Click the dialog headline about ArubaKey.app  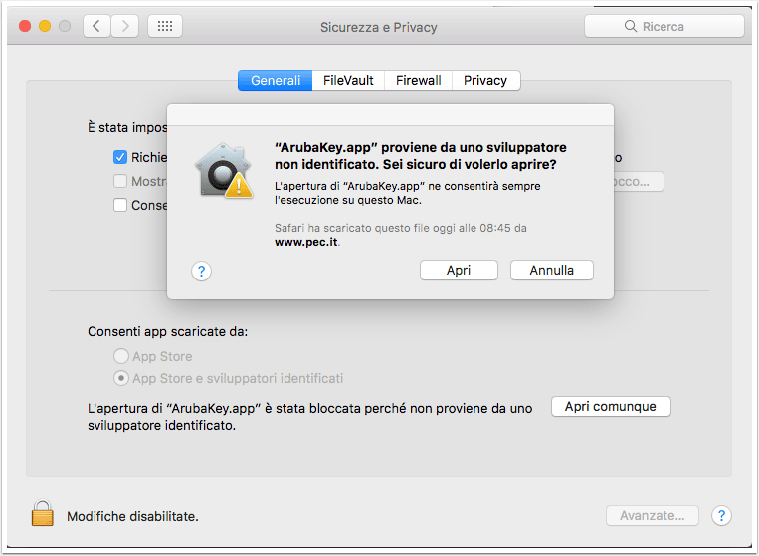point(420,156)
